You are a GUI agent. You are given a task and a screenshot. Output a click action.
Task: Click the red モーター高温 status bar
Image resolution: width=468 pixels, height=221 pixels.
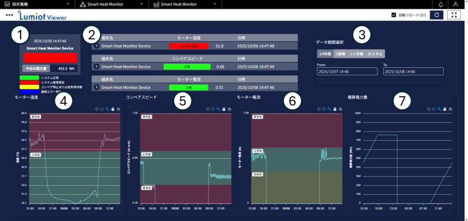188,46
